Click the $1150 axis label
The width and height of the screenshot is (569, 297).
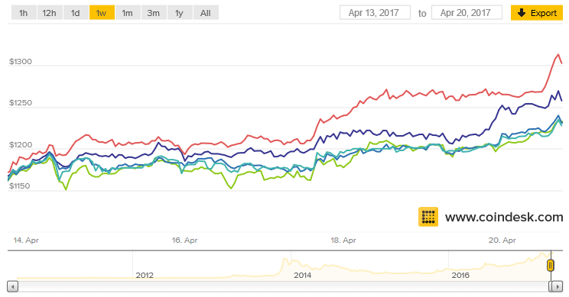(20, 186)
